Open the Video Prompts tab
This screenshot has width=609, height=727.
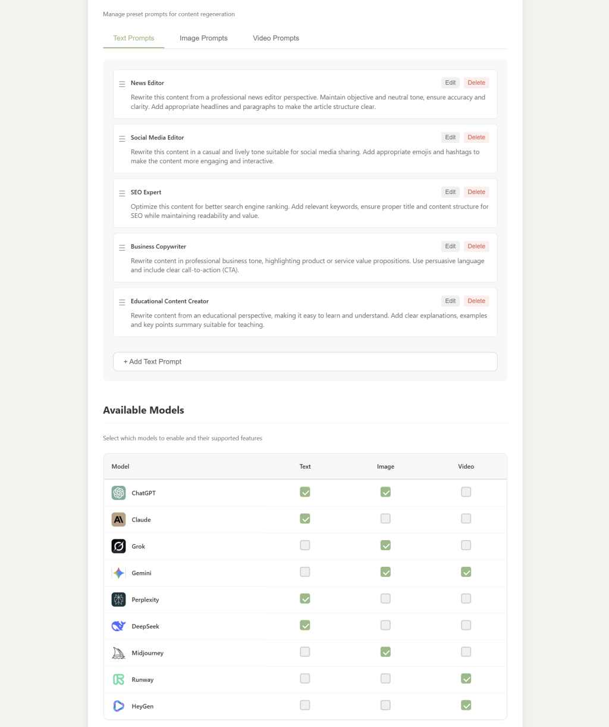pyautogui.click(x=276, y=38)
